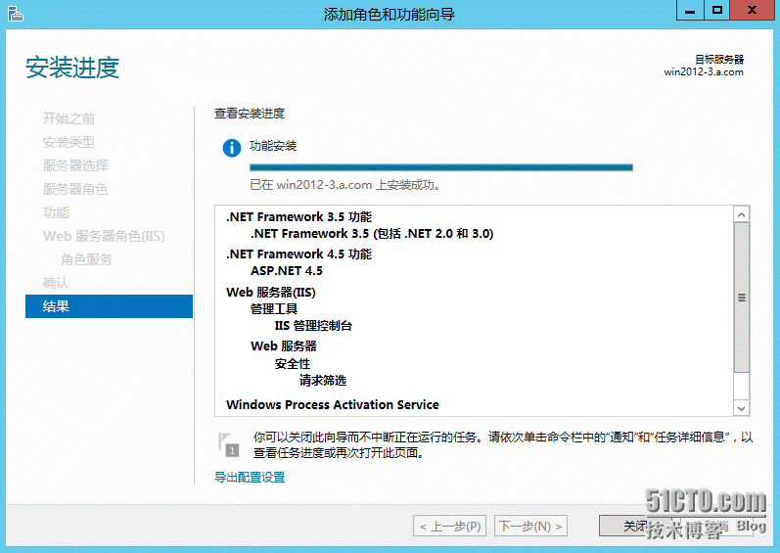Click the Web 服务器(IIS) entry
780x553 pixels.
[x=271, y=293]
